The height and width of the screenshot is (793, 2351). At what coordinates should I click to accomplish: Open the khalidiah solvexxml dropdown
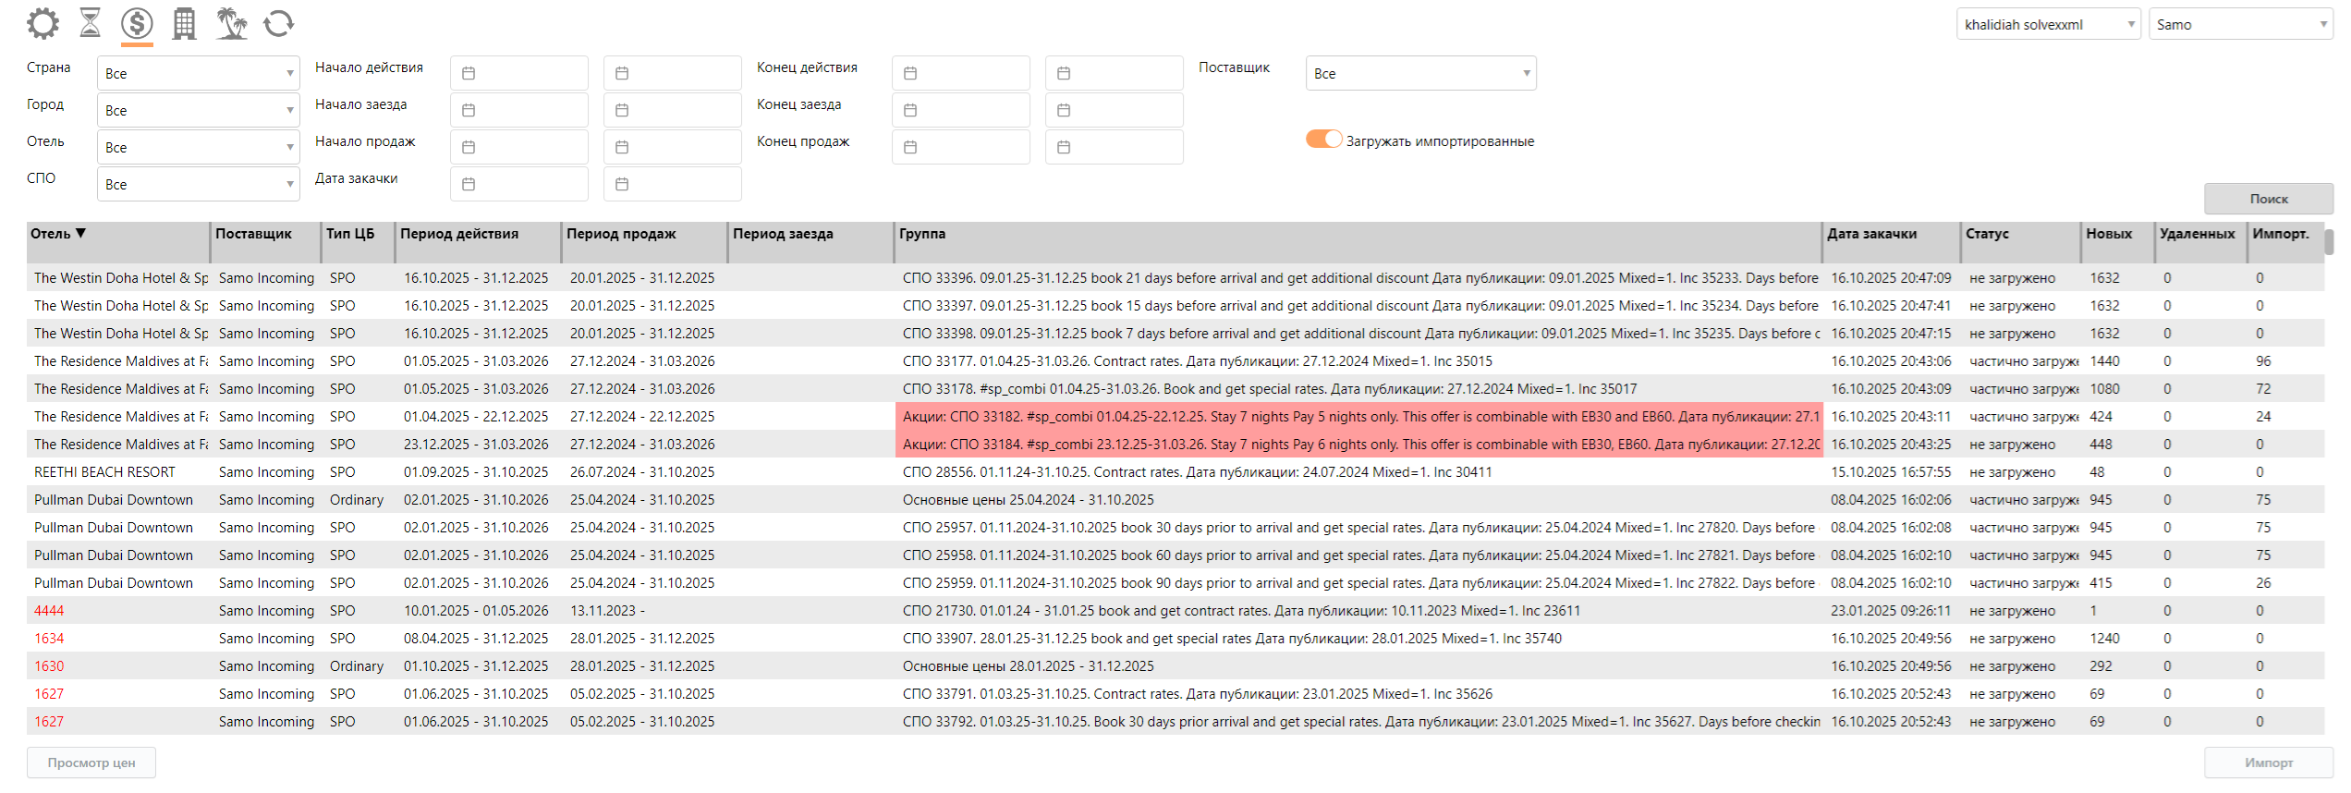pyautogui.click(x=2047, y=25)
